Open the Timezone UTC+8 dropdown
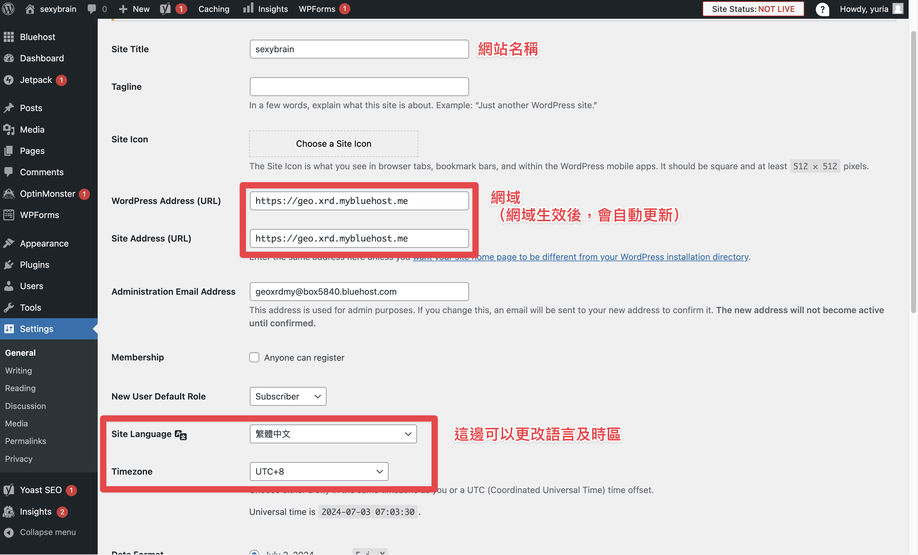This screenshot has height=555, width=918. click(319, 471)
